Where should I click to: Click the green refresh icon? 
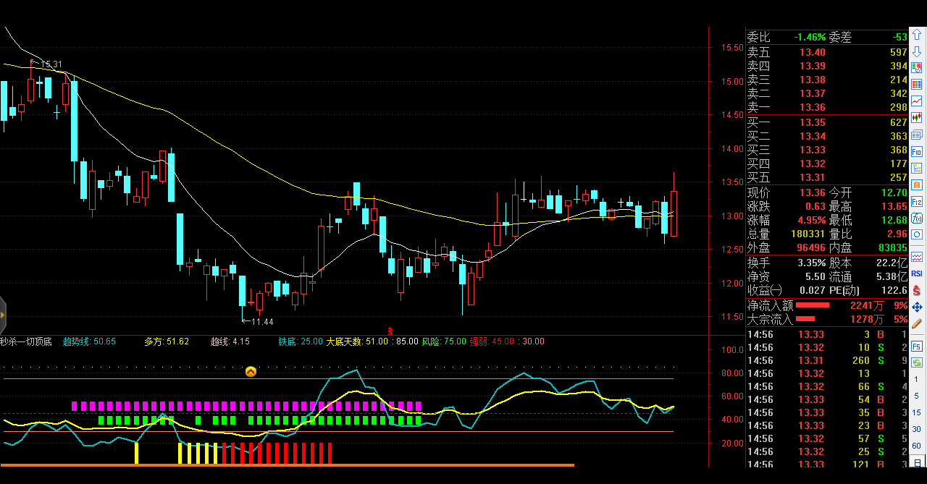pos(917,362)
